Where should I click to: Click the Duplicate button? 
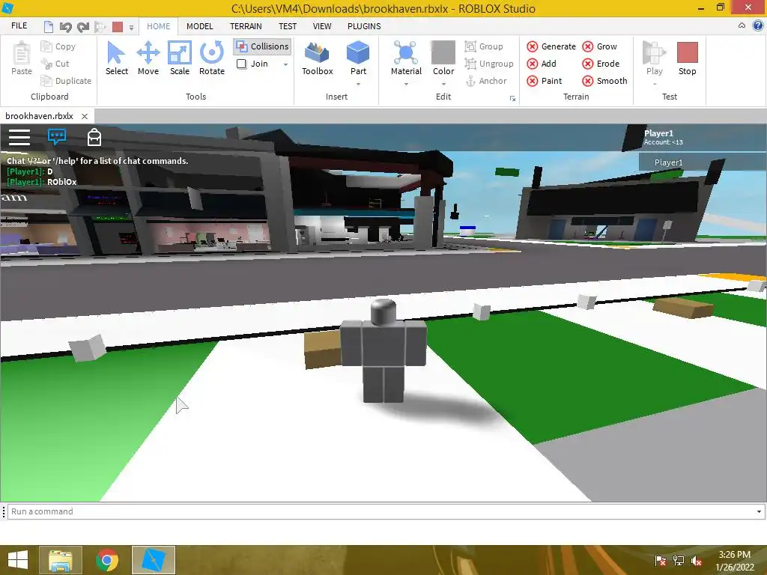[x=66, y=81]
